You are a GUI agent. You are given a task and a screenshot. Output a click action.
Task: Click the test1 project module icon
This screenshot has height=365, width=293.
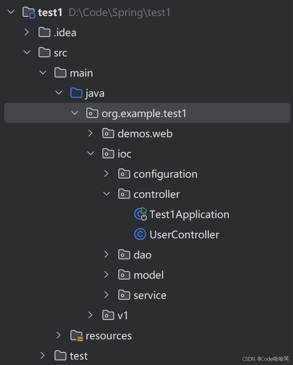tap(29, 12)
